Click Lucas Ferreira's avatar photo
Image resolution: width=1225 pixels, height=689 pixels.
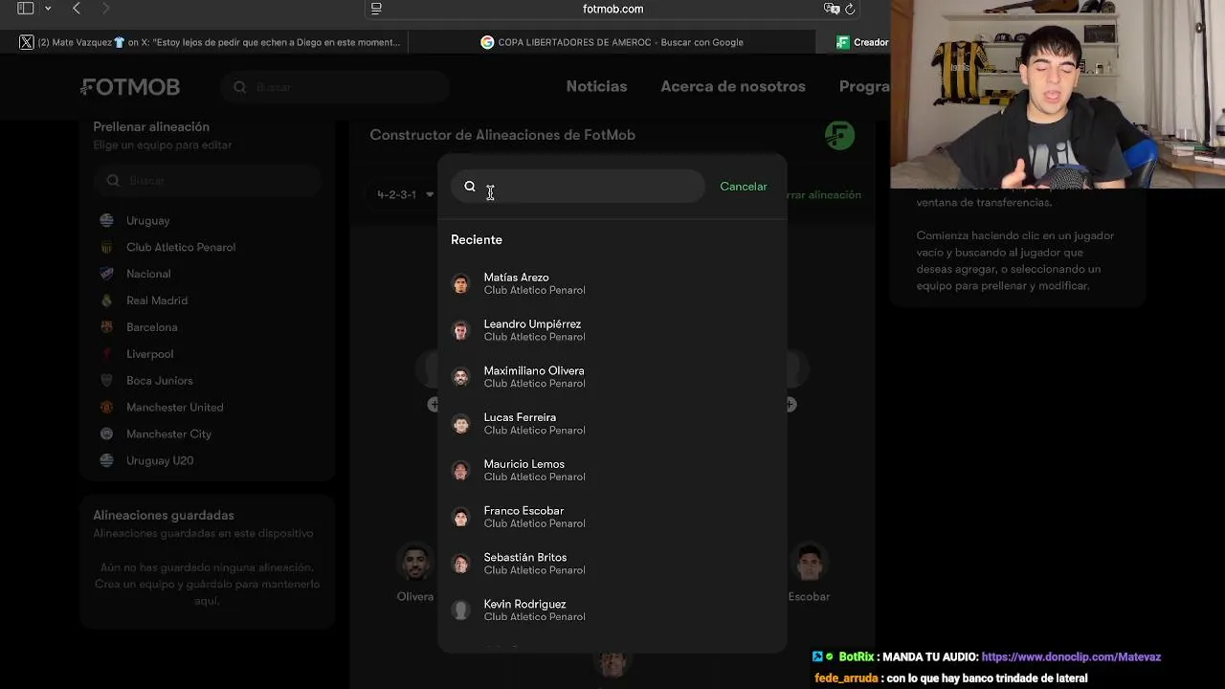tap(461, 424)
